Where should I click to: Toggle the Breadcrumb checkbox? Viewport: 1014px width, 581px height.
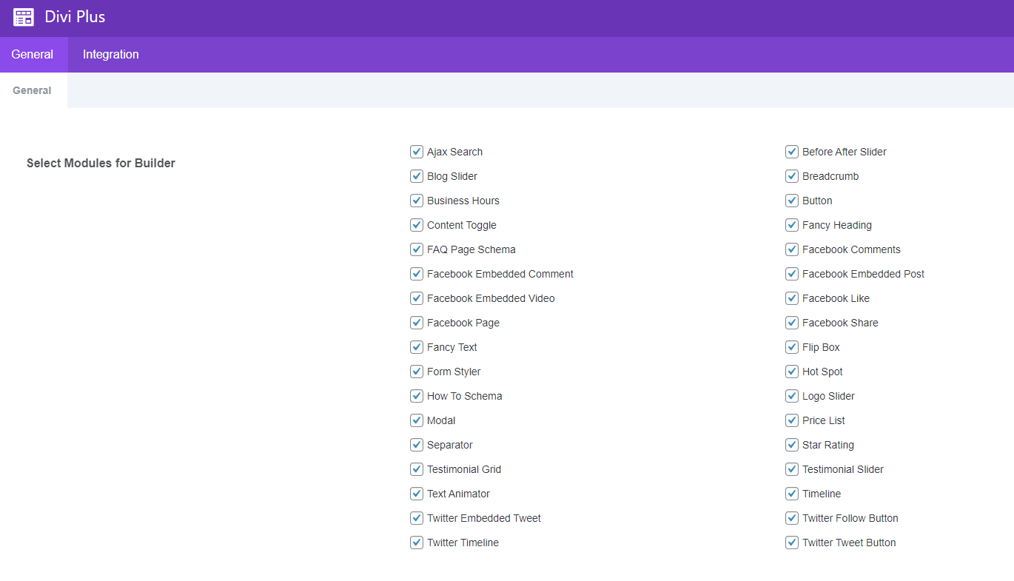(x=792, y=176)
